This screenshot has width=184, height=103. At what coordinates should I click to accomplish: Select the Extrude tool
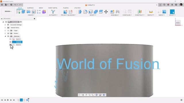click(x=23, y=12)
